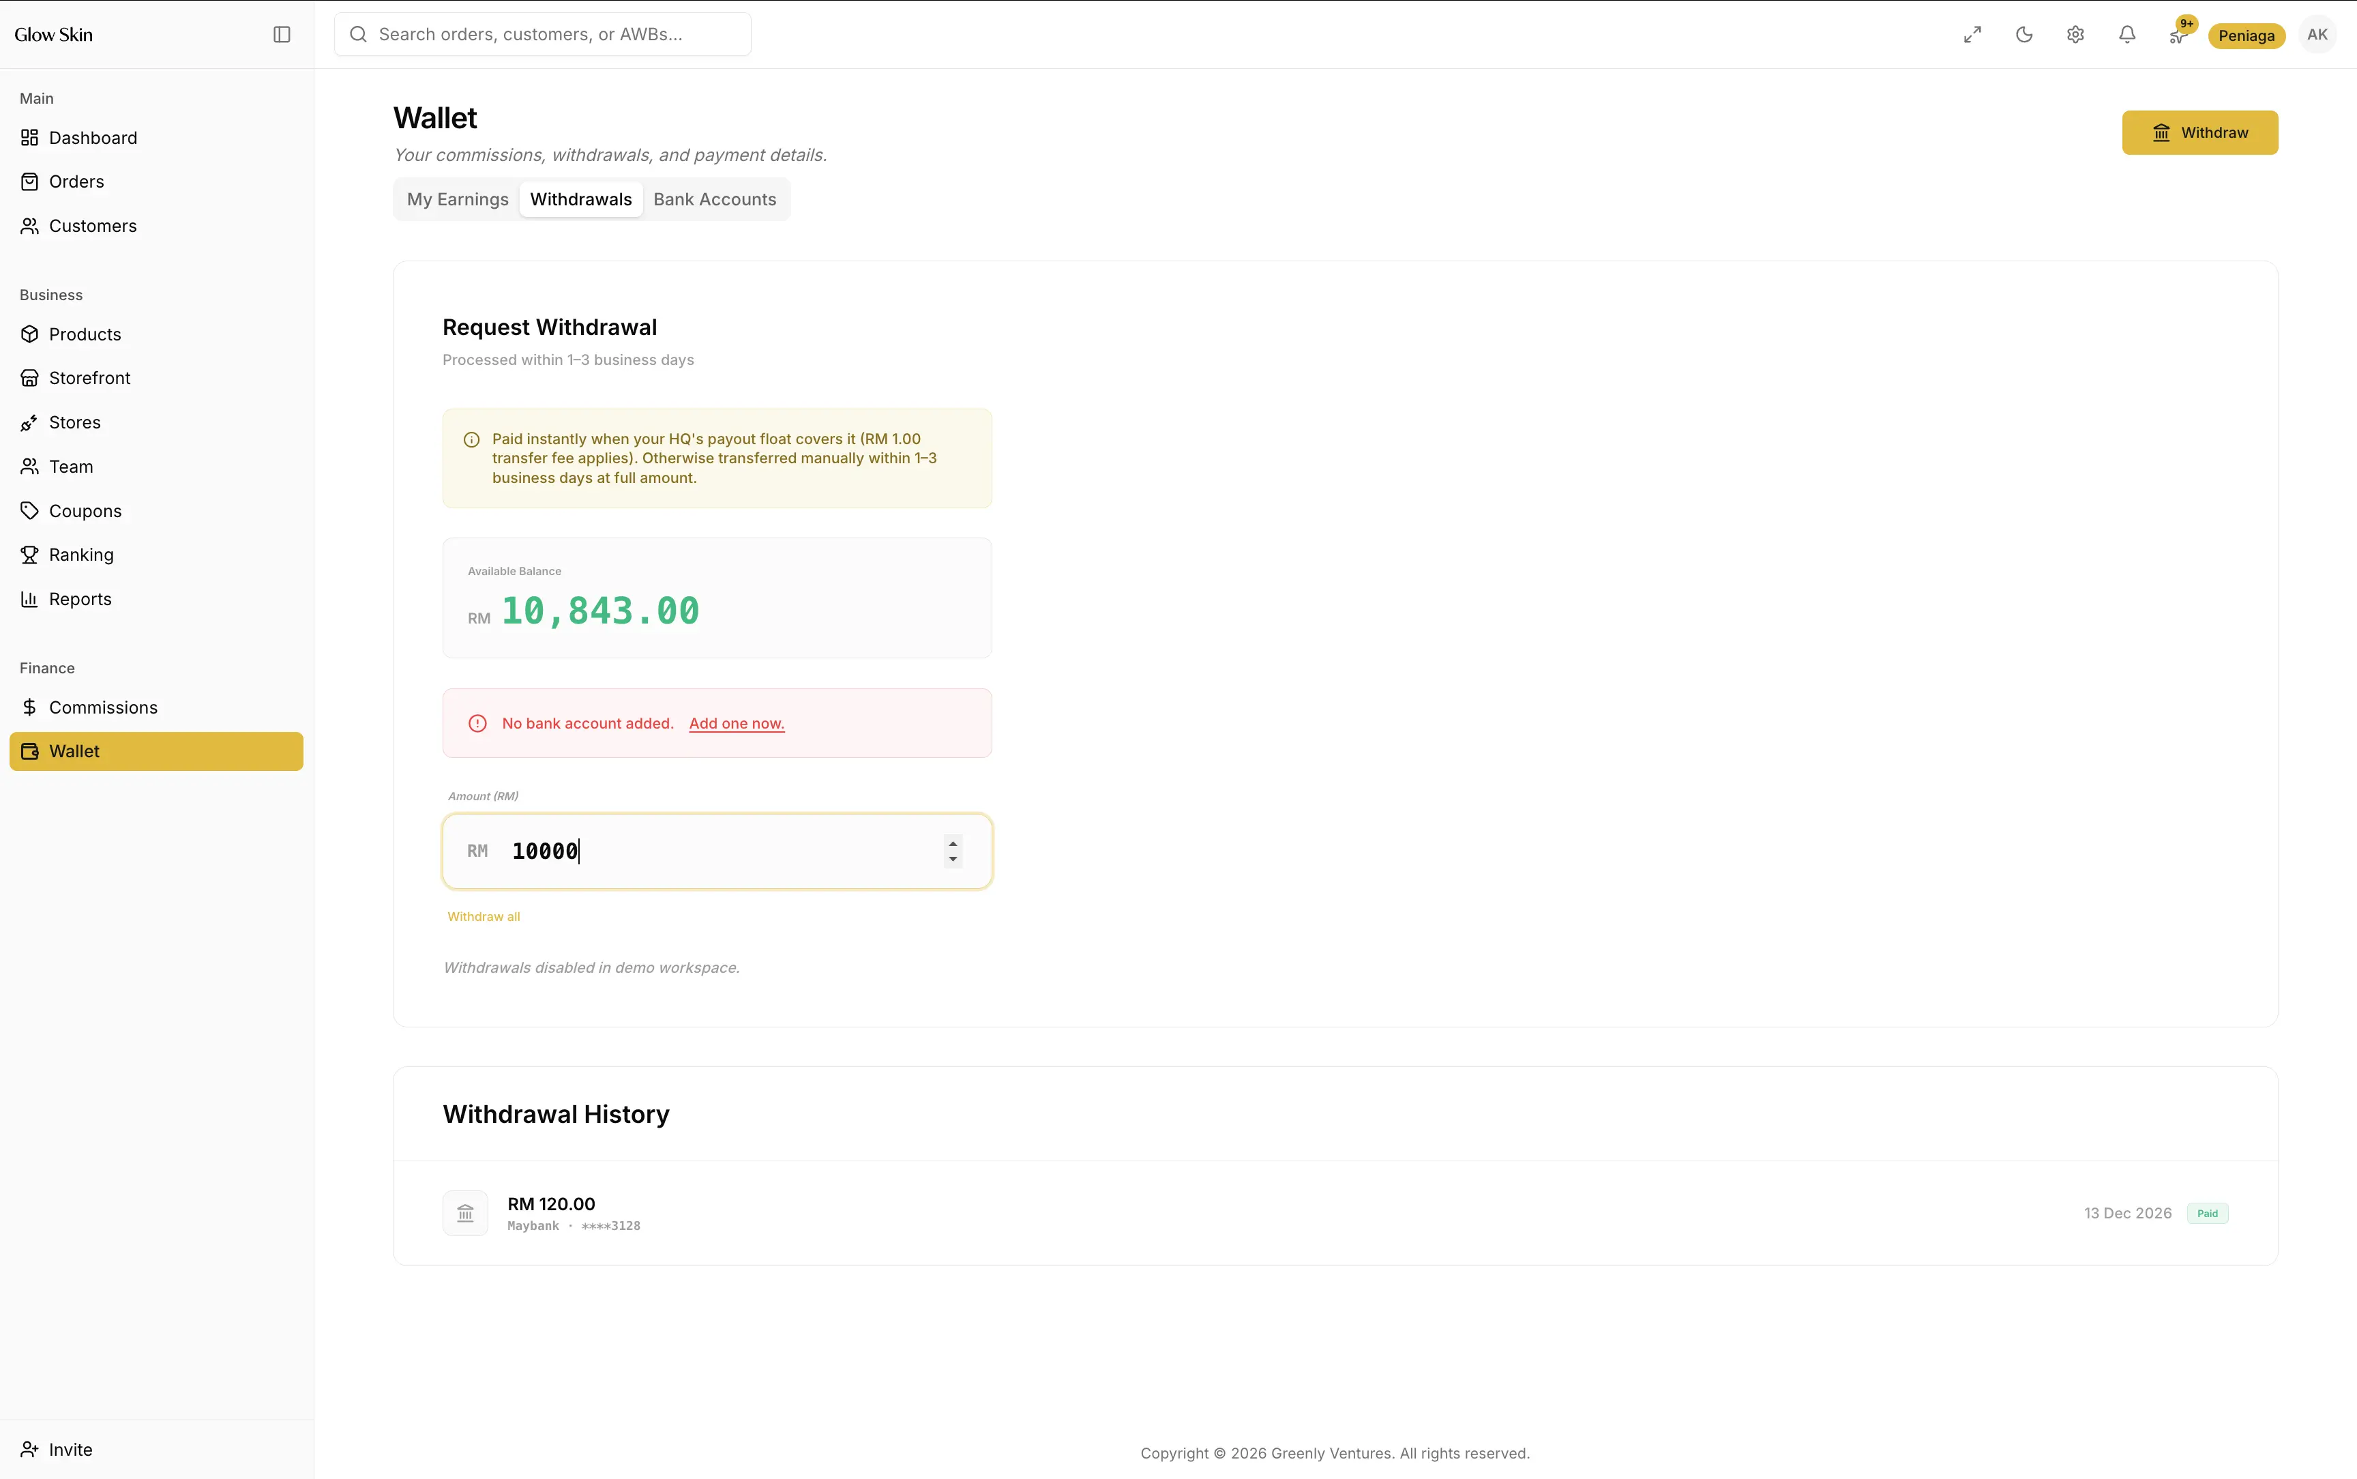Click bank icon of RM 120.00 withdrawal
The image size is (2357, 1479).
click(x=465, y=1213)
